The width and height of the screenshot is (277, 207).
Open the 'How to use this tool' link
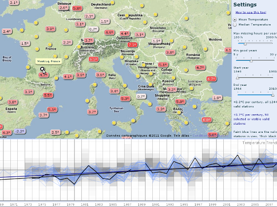pos(254,13)
